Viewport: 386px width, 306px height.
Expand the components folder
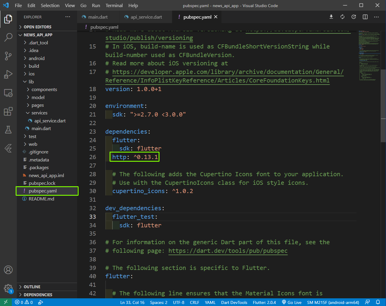tap(44, 89)
